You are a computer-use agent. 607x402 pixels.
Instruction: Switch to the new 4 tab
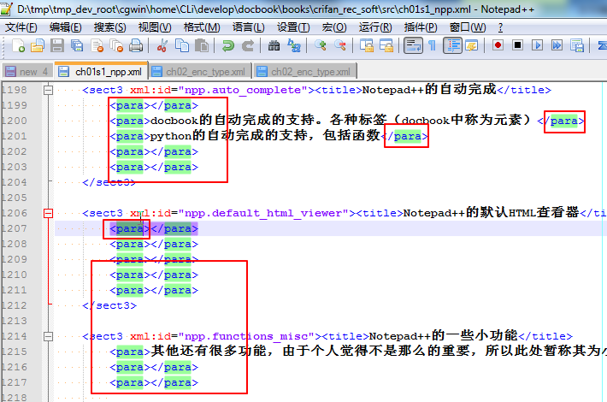27,71
